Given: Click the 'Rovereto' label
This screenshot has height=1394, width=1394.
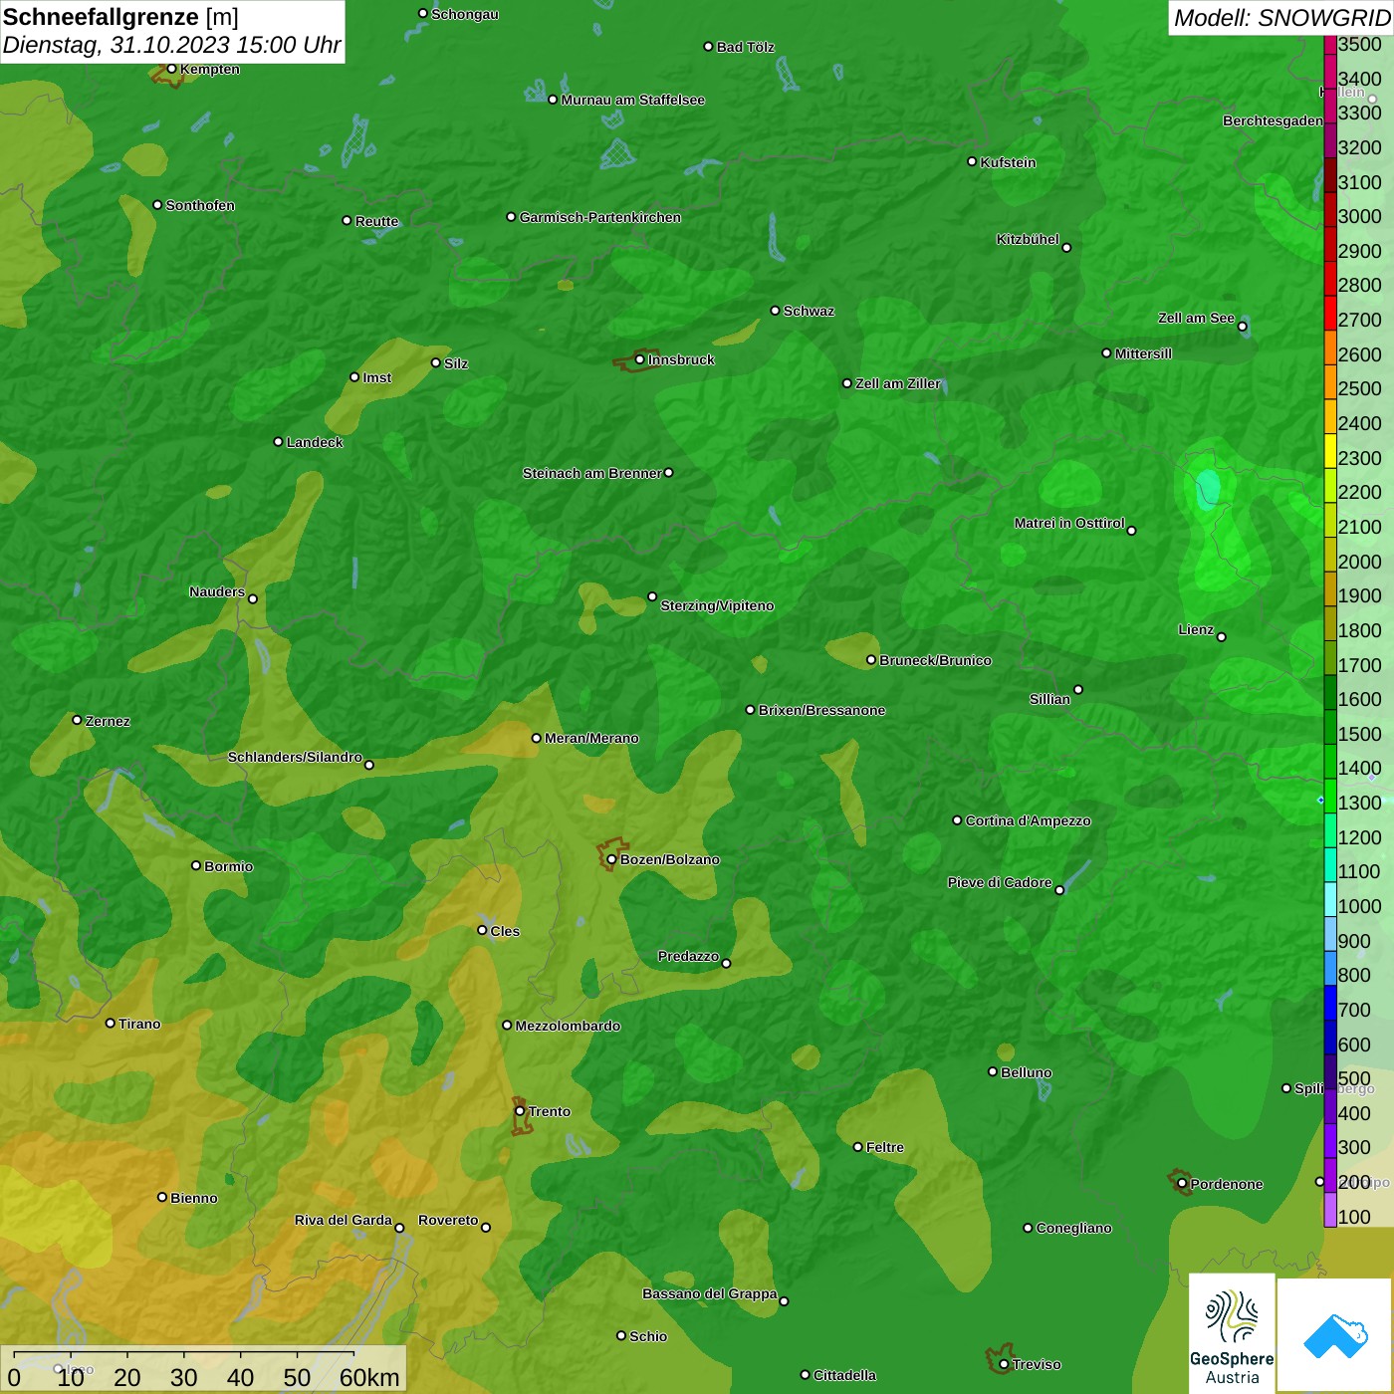Looking at the screenshot, I should tap(448, 1220).
